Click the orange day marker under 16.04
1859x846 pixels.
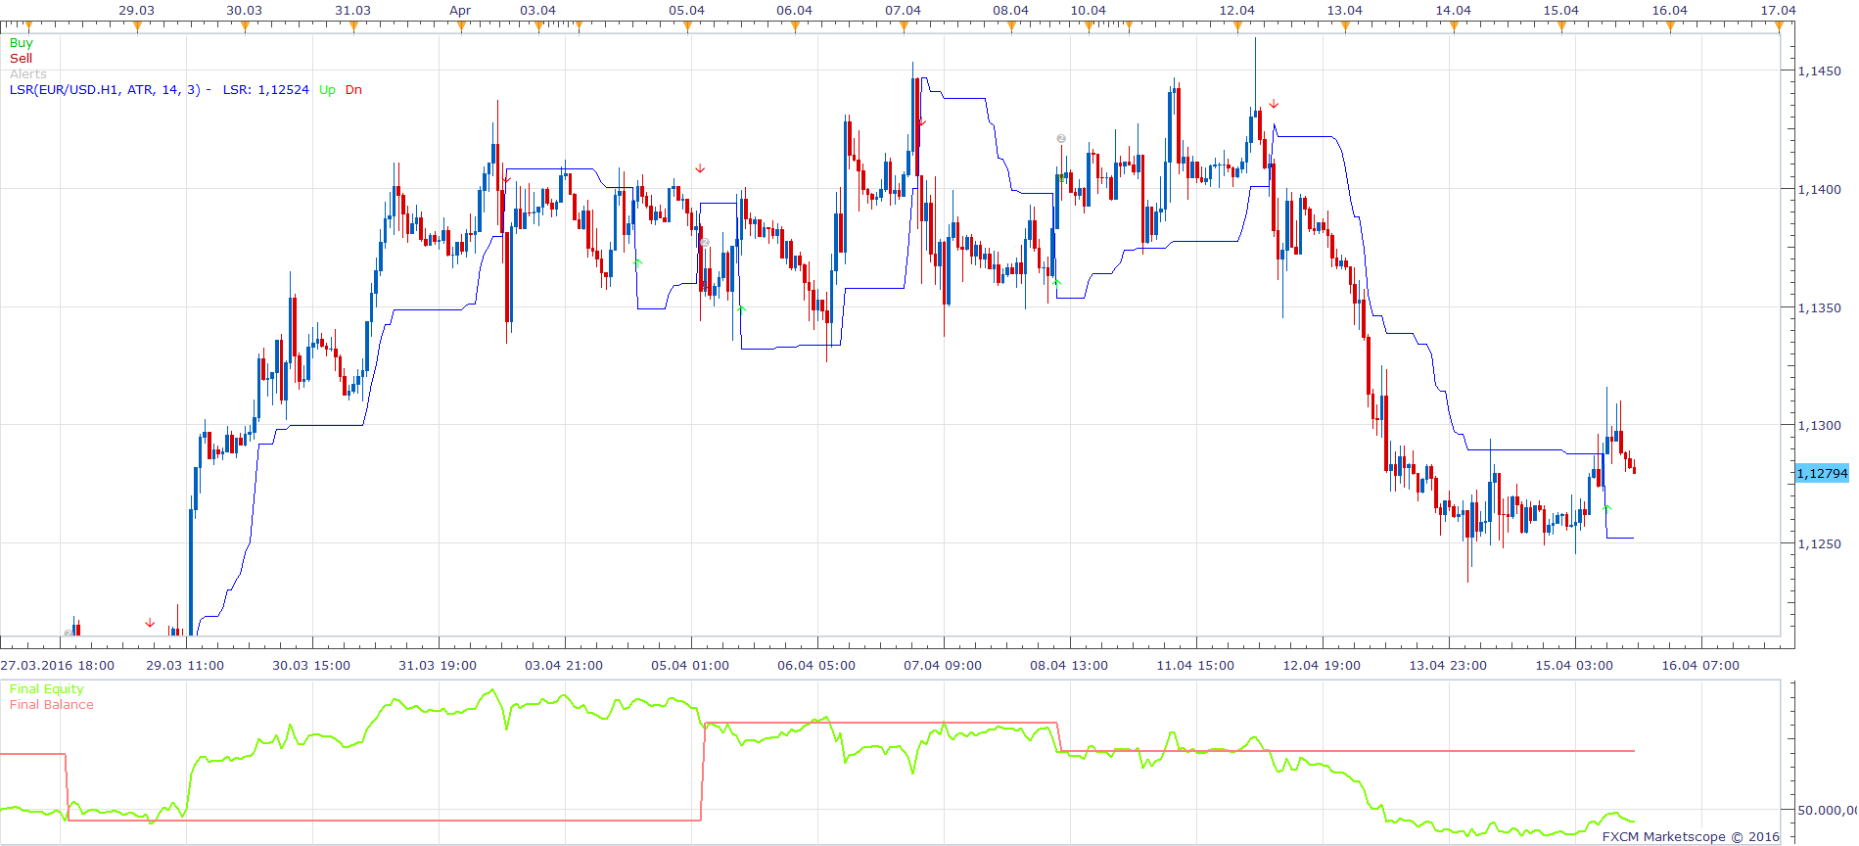coord(1670,26)
